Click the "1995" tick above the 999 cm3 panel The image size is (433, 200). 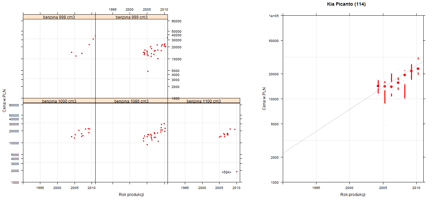pyautogui.click(x=113, y=9)
